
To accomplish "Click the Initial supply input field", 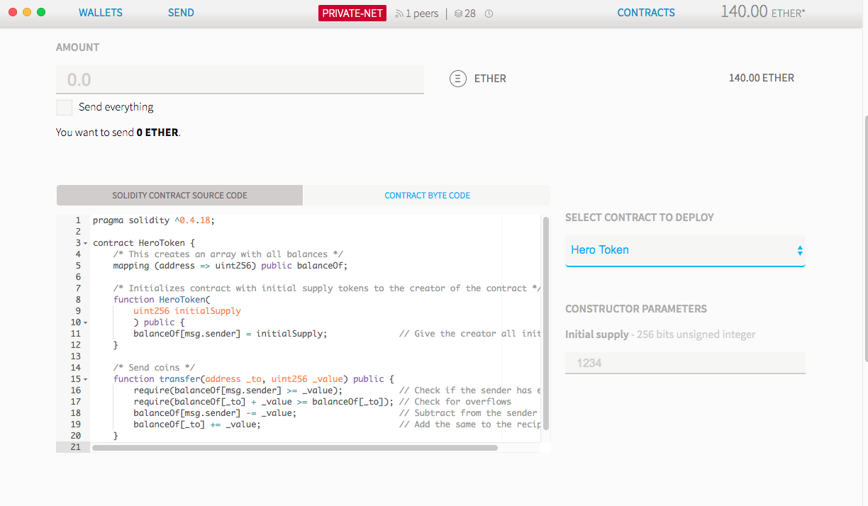I will [685, 363].
